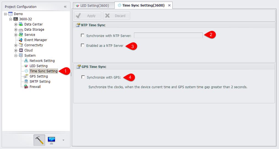This screenshot has width=279, height=149.
Task: Click the GPS Setting icon
Action: pyautogui.click(x=26, y=76)
